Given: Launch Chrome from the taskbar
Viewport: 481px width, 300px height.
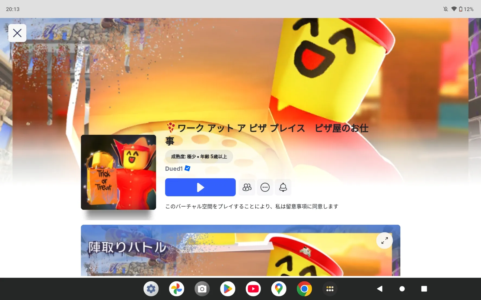Looking at the screenshot, I should 304,289.
